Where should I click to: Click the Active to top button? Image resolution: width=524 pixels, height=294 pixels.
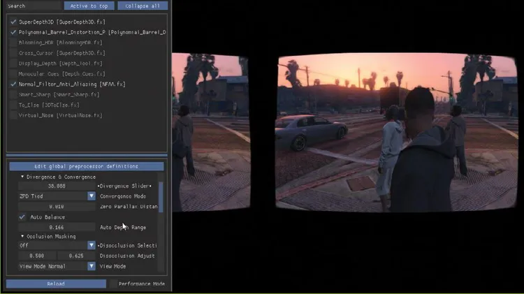point(89,6)
